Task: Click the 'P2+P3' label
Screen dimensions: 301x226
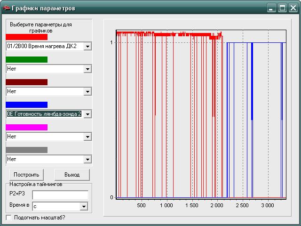Action: (x=17, y=194)
